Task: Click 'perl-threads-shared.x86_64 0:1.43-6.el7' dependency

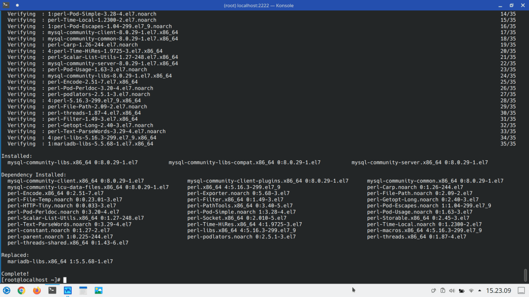Action: (x=68, y=243)
